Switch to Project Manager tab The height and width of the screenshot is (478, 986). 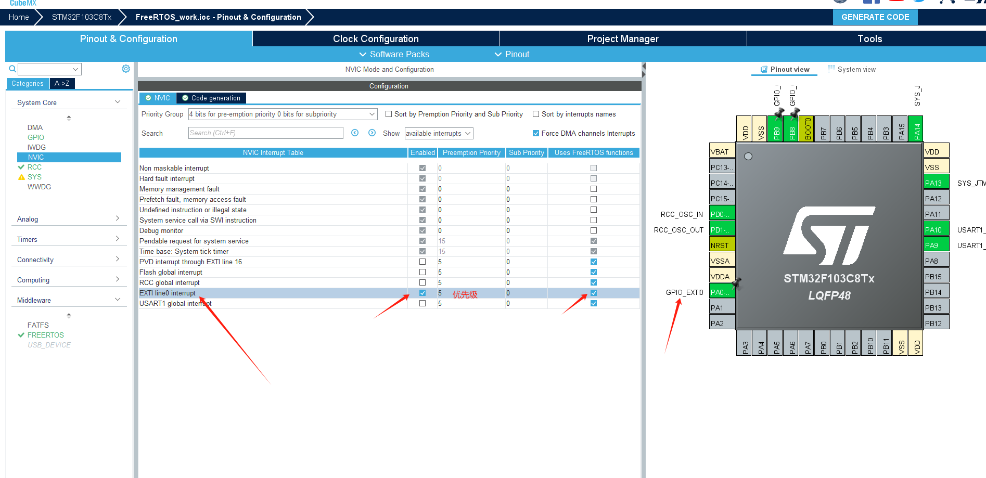[623, 38]
